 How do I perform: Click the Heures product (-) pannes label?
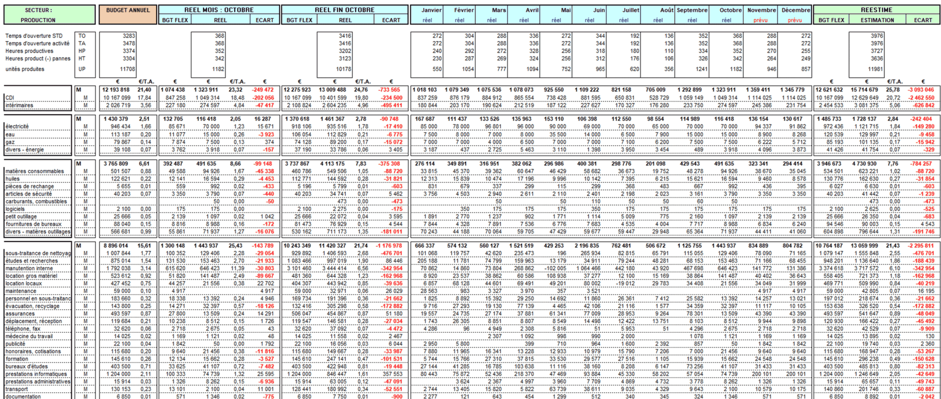38,58
